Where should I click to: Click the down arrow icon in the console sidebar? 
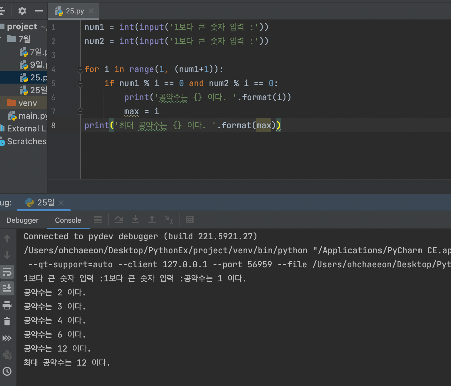(x=7, y=255)
